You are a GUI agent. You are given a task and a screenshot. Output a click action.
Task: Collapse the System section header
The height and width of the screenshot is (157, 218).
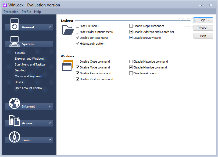click(x=29, y=44)
